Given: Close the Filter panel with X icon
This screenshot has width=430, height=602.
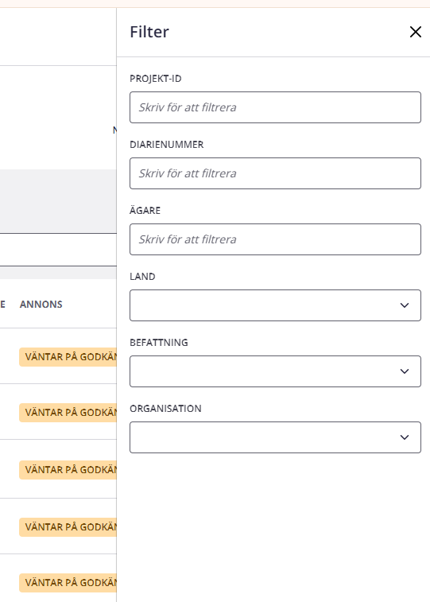Looking at the screenshot, I should tap(416, 32).
